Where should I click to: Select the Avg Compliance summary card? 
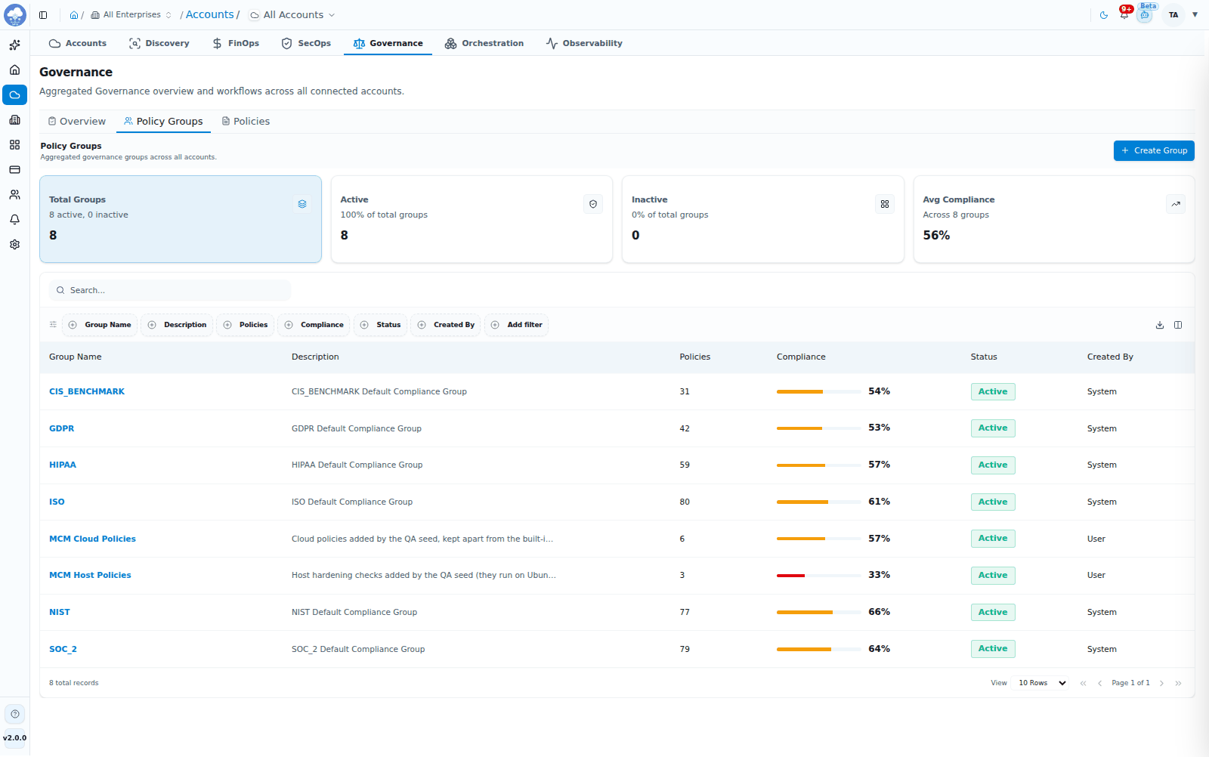click(x=1054, y=220)
